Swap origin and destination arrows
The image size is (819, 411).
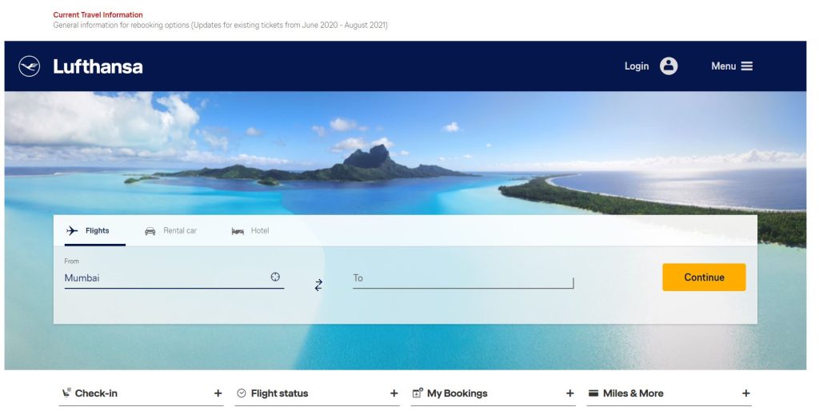(x=318, y=285)
